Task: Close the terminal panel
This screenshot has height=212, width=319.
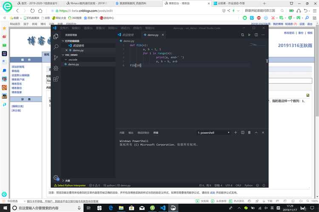Action: (x=263, y=132)
